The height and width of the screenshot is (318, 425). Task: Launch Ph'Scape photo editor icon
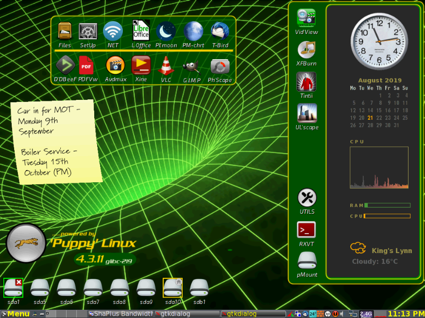220,66
